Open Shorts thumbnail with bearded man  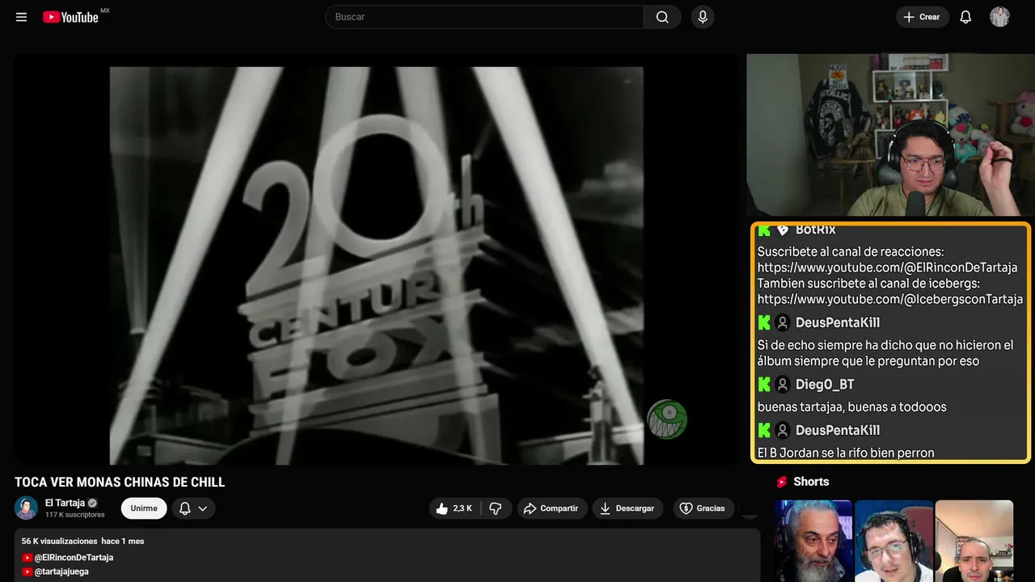click(813, 541)
